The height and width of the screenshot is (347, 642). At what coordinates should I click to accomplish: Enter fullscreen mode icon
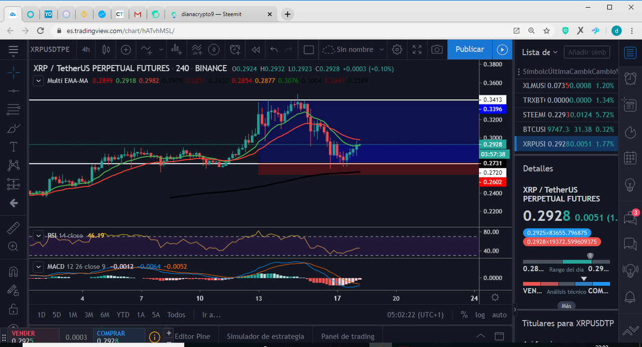point(417,49)
